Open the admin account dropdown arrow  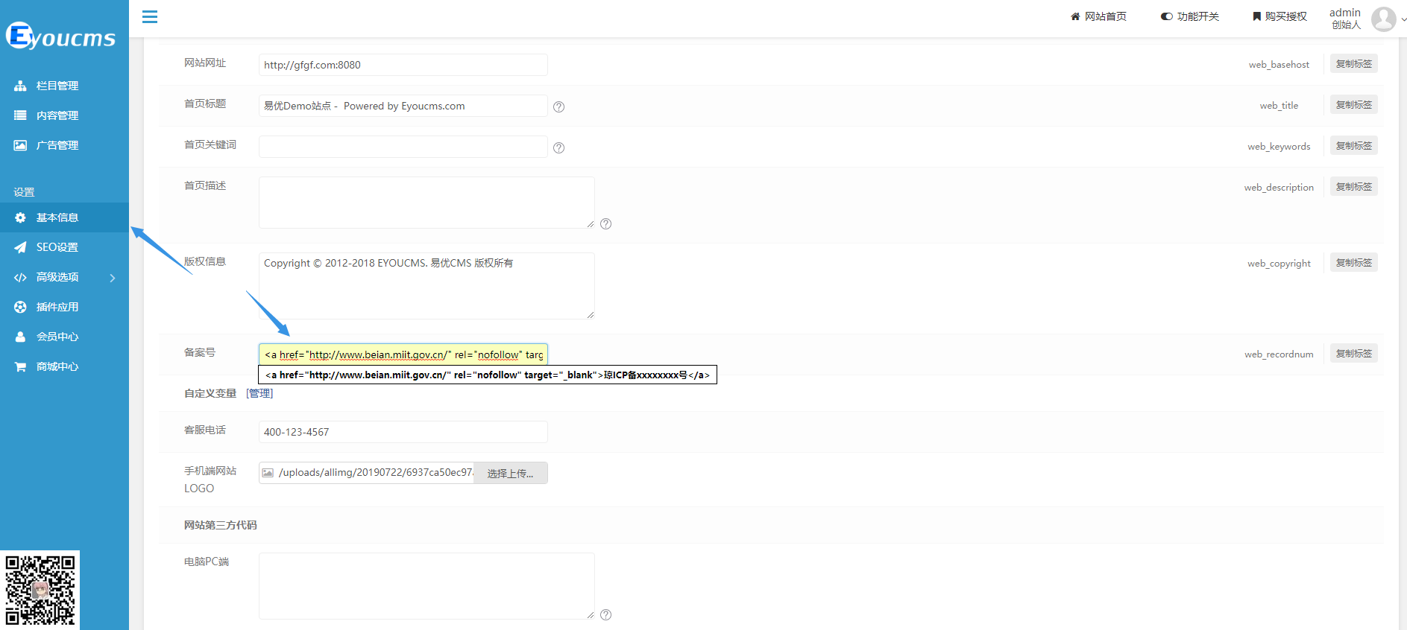point(1403,19)
